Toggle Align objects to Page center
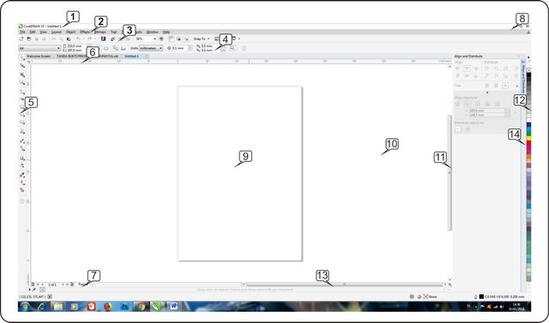This screenshot has width=549, height=323. (477, 105)
